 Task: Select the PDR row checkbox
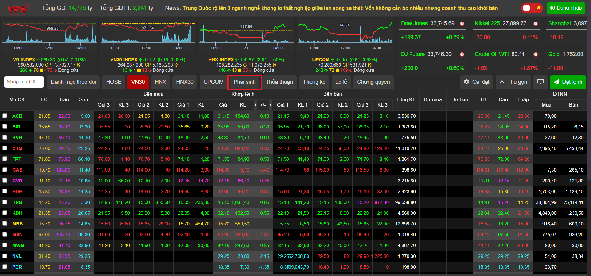coord(5,267)
